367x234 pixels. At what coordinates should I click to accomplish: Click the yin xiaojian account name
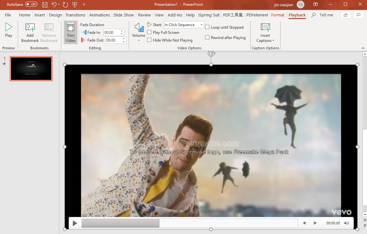click(283, 5)
